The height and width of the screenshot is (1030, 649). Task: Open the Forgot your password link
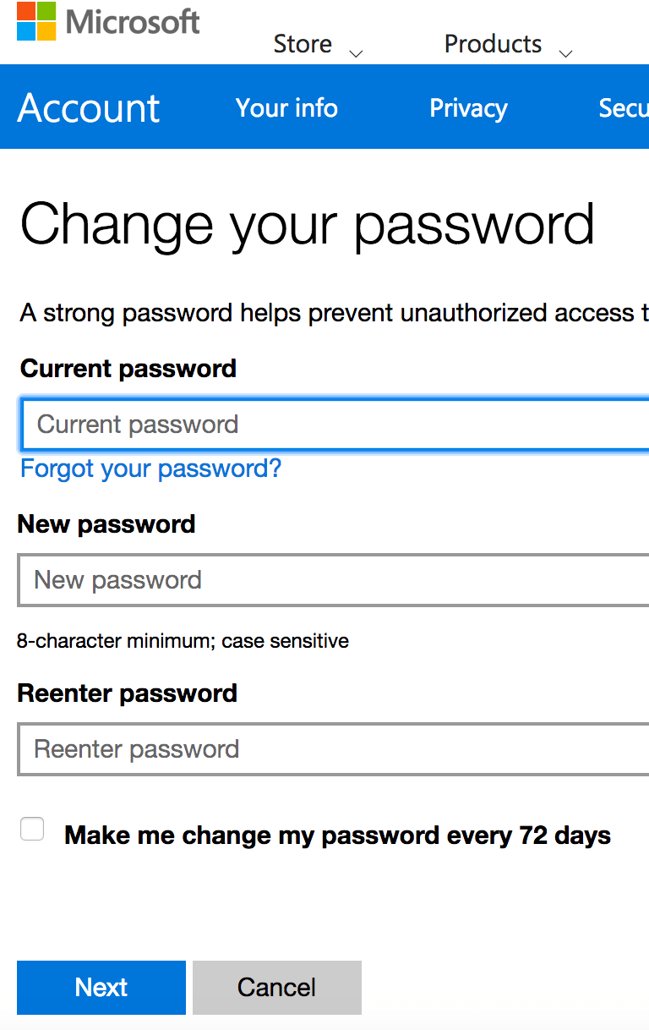[150, 468]
